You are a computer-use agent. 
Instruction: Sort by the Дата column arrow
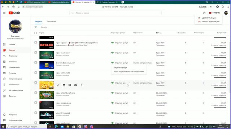(161, 33)
